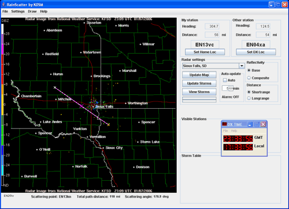Close the DX TIME clock window
The image size is (289, 209).
(263, 124)
